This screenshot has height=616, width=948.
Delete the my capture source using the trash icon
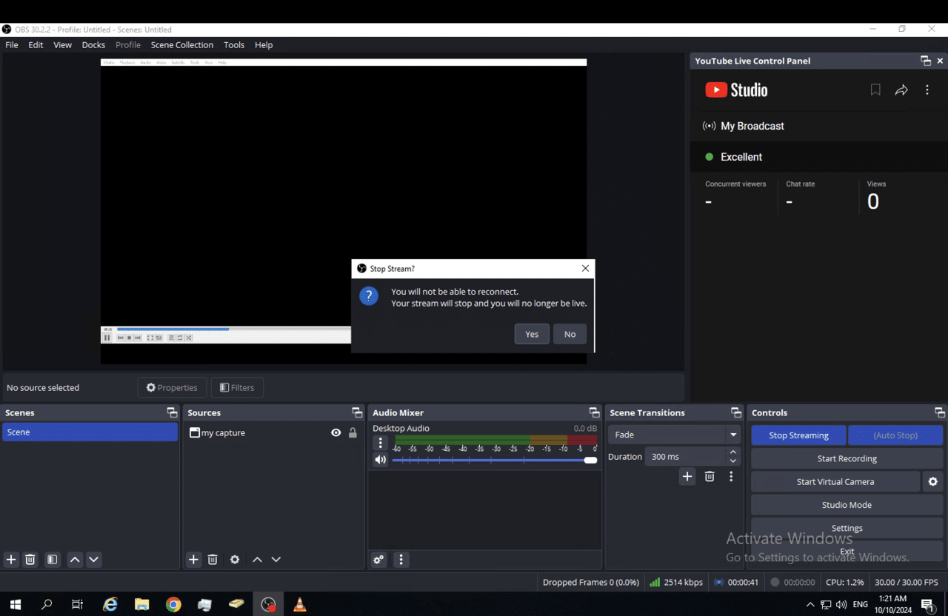(x=213, y=559)
